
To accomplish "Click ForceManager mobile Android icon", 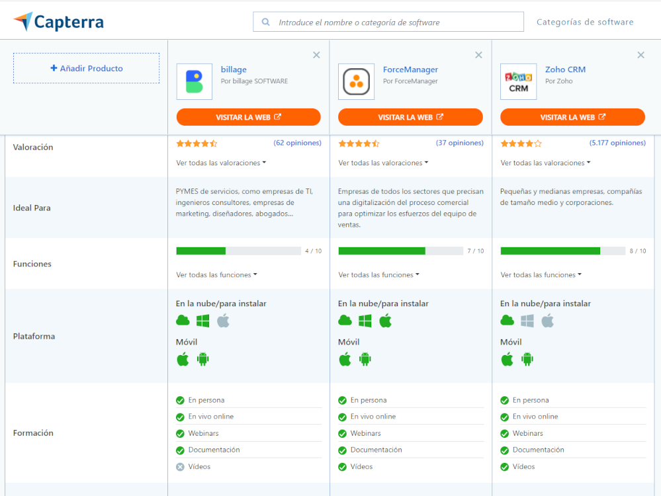I will [x=365, y=360].
